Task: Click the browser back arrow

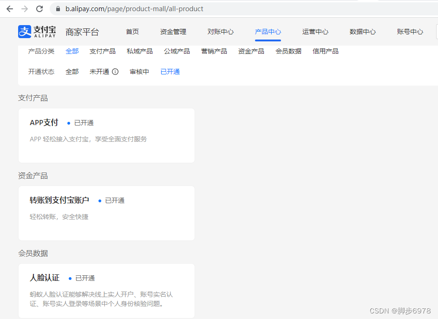Action: coord(10,9)
